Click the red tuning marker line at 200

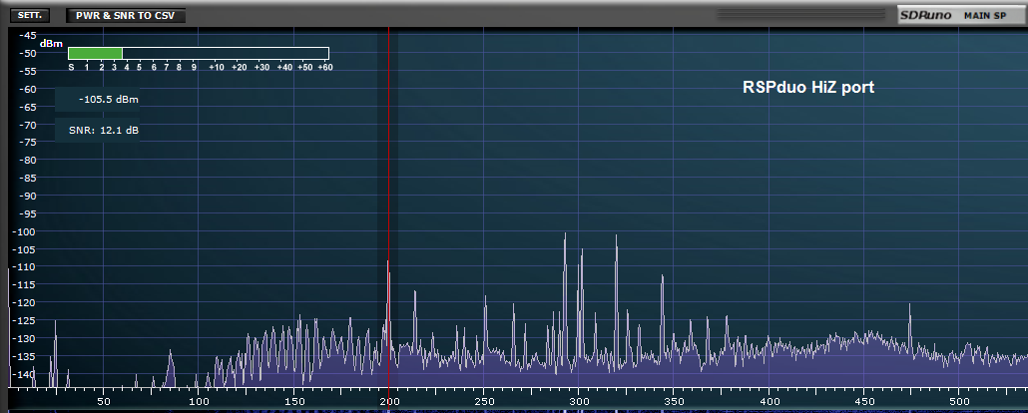pos(389,206)
